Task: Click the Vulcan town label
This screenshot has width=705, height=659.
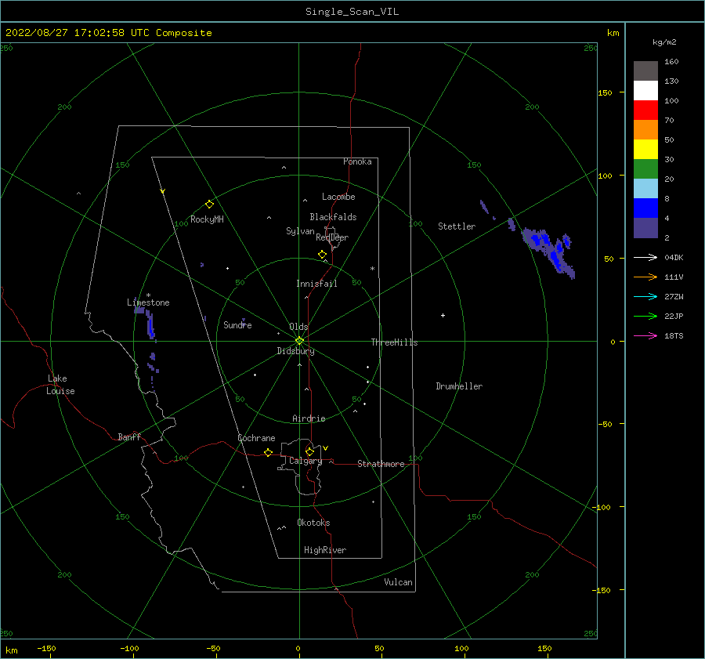Action: click(x=399, y=582)
